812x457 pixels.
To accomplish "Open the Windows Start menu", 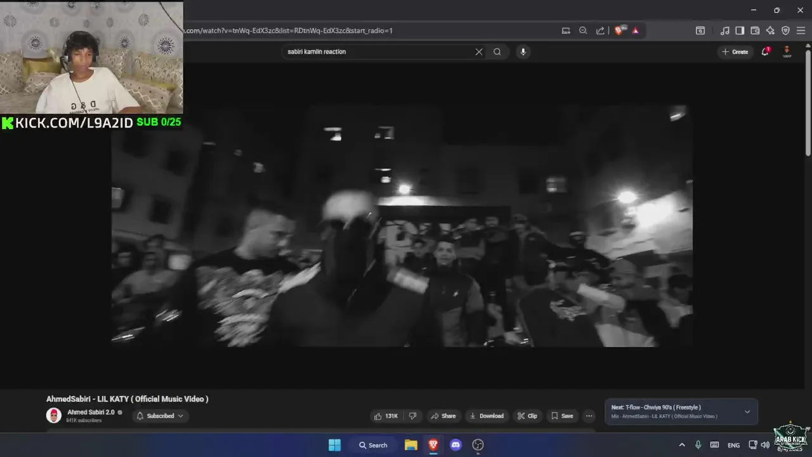I will pyautogui.click(x=334, y=445).
